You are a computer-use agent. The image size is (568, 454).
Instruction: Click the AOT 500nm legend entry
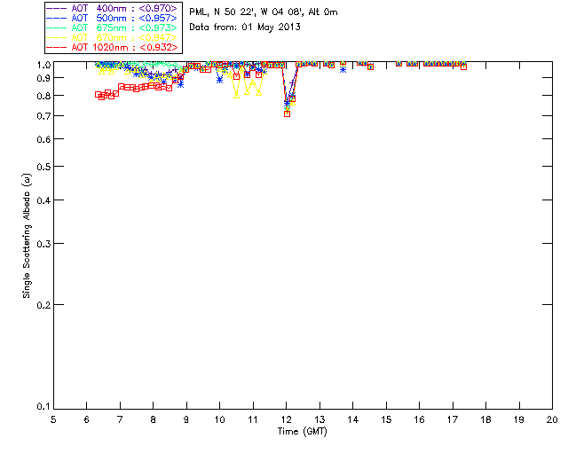[113, 18]
